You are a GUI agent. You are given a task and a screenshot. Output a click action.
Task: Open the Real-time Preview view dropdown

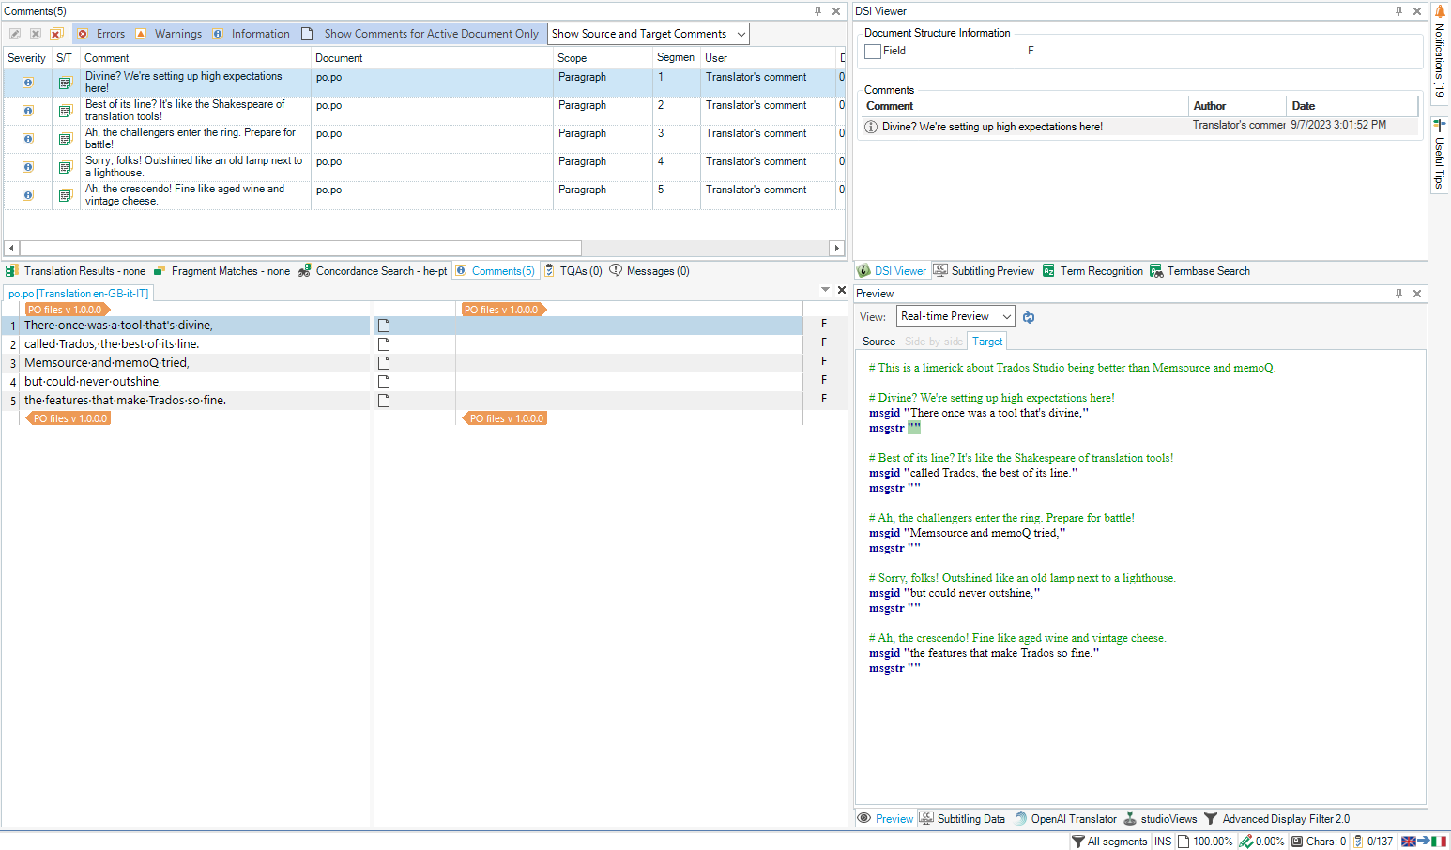(x=955, y=316)
